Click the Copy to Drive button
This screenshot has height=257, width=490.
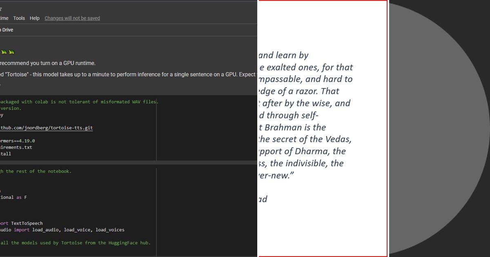pos(7,29)
